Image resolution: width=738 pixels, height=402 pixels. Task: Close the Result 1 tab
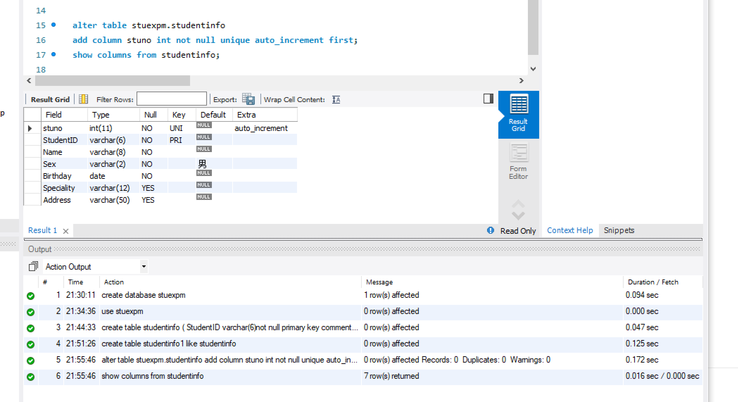tap(65, 231)
